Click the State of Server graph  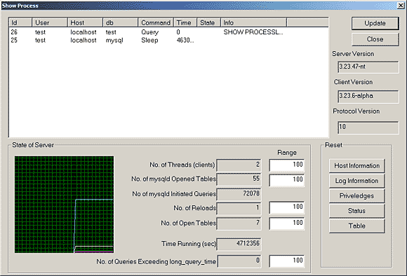[64, 205]
